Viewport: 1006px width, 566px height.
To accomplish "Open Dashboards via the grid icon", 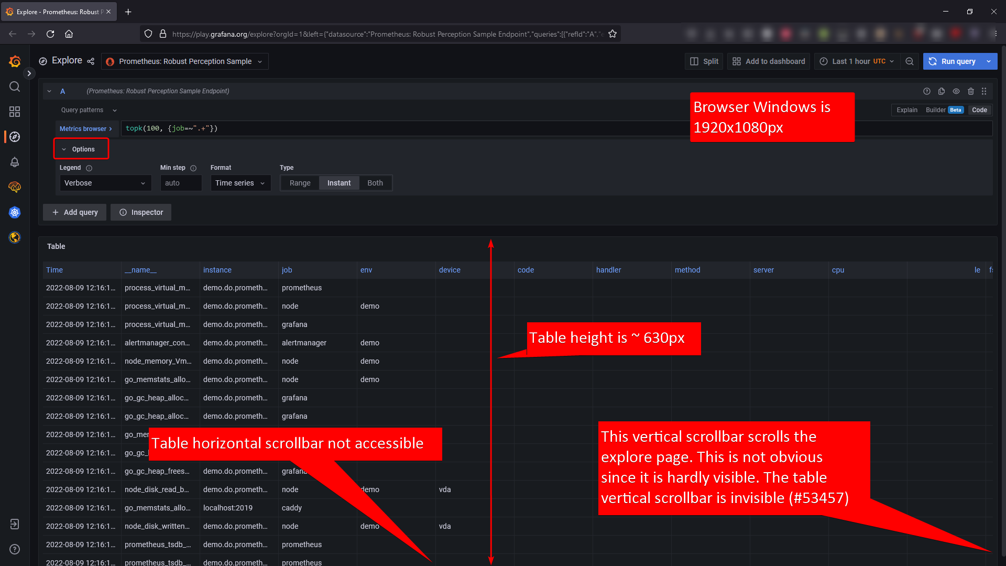I will pos(14,111).
